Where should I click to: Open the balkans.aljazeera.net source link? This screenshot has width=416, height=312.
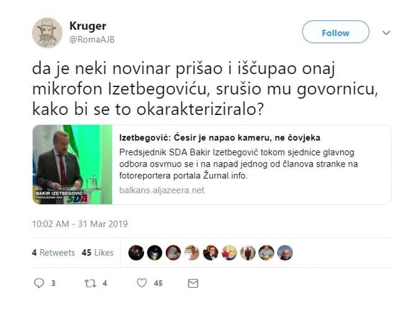pyautogui.click(x=161, y=190)
